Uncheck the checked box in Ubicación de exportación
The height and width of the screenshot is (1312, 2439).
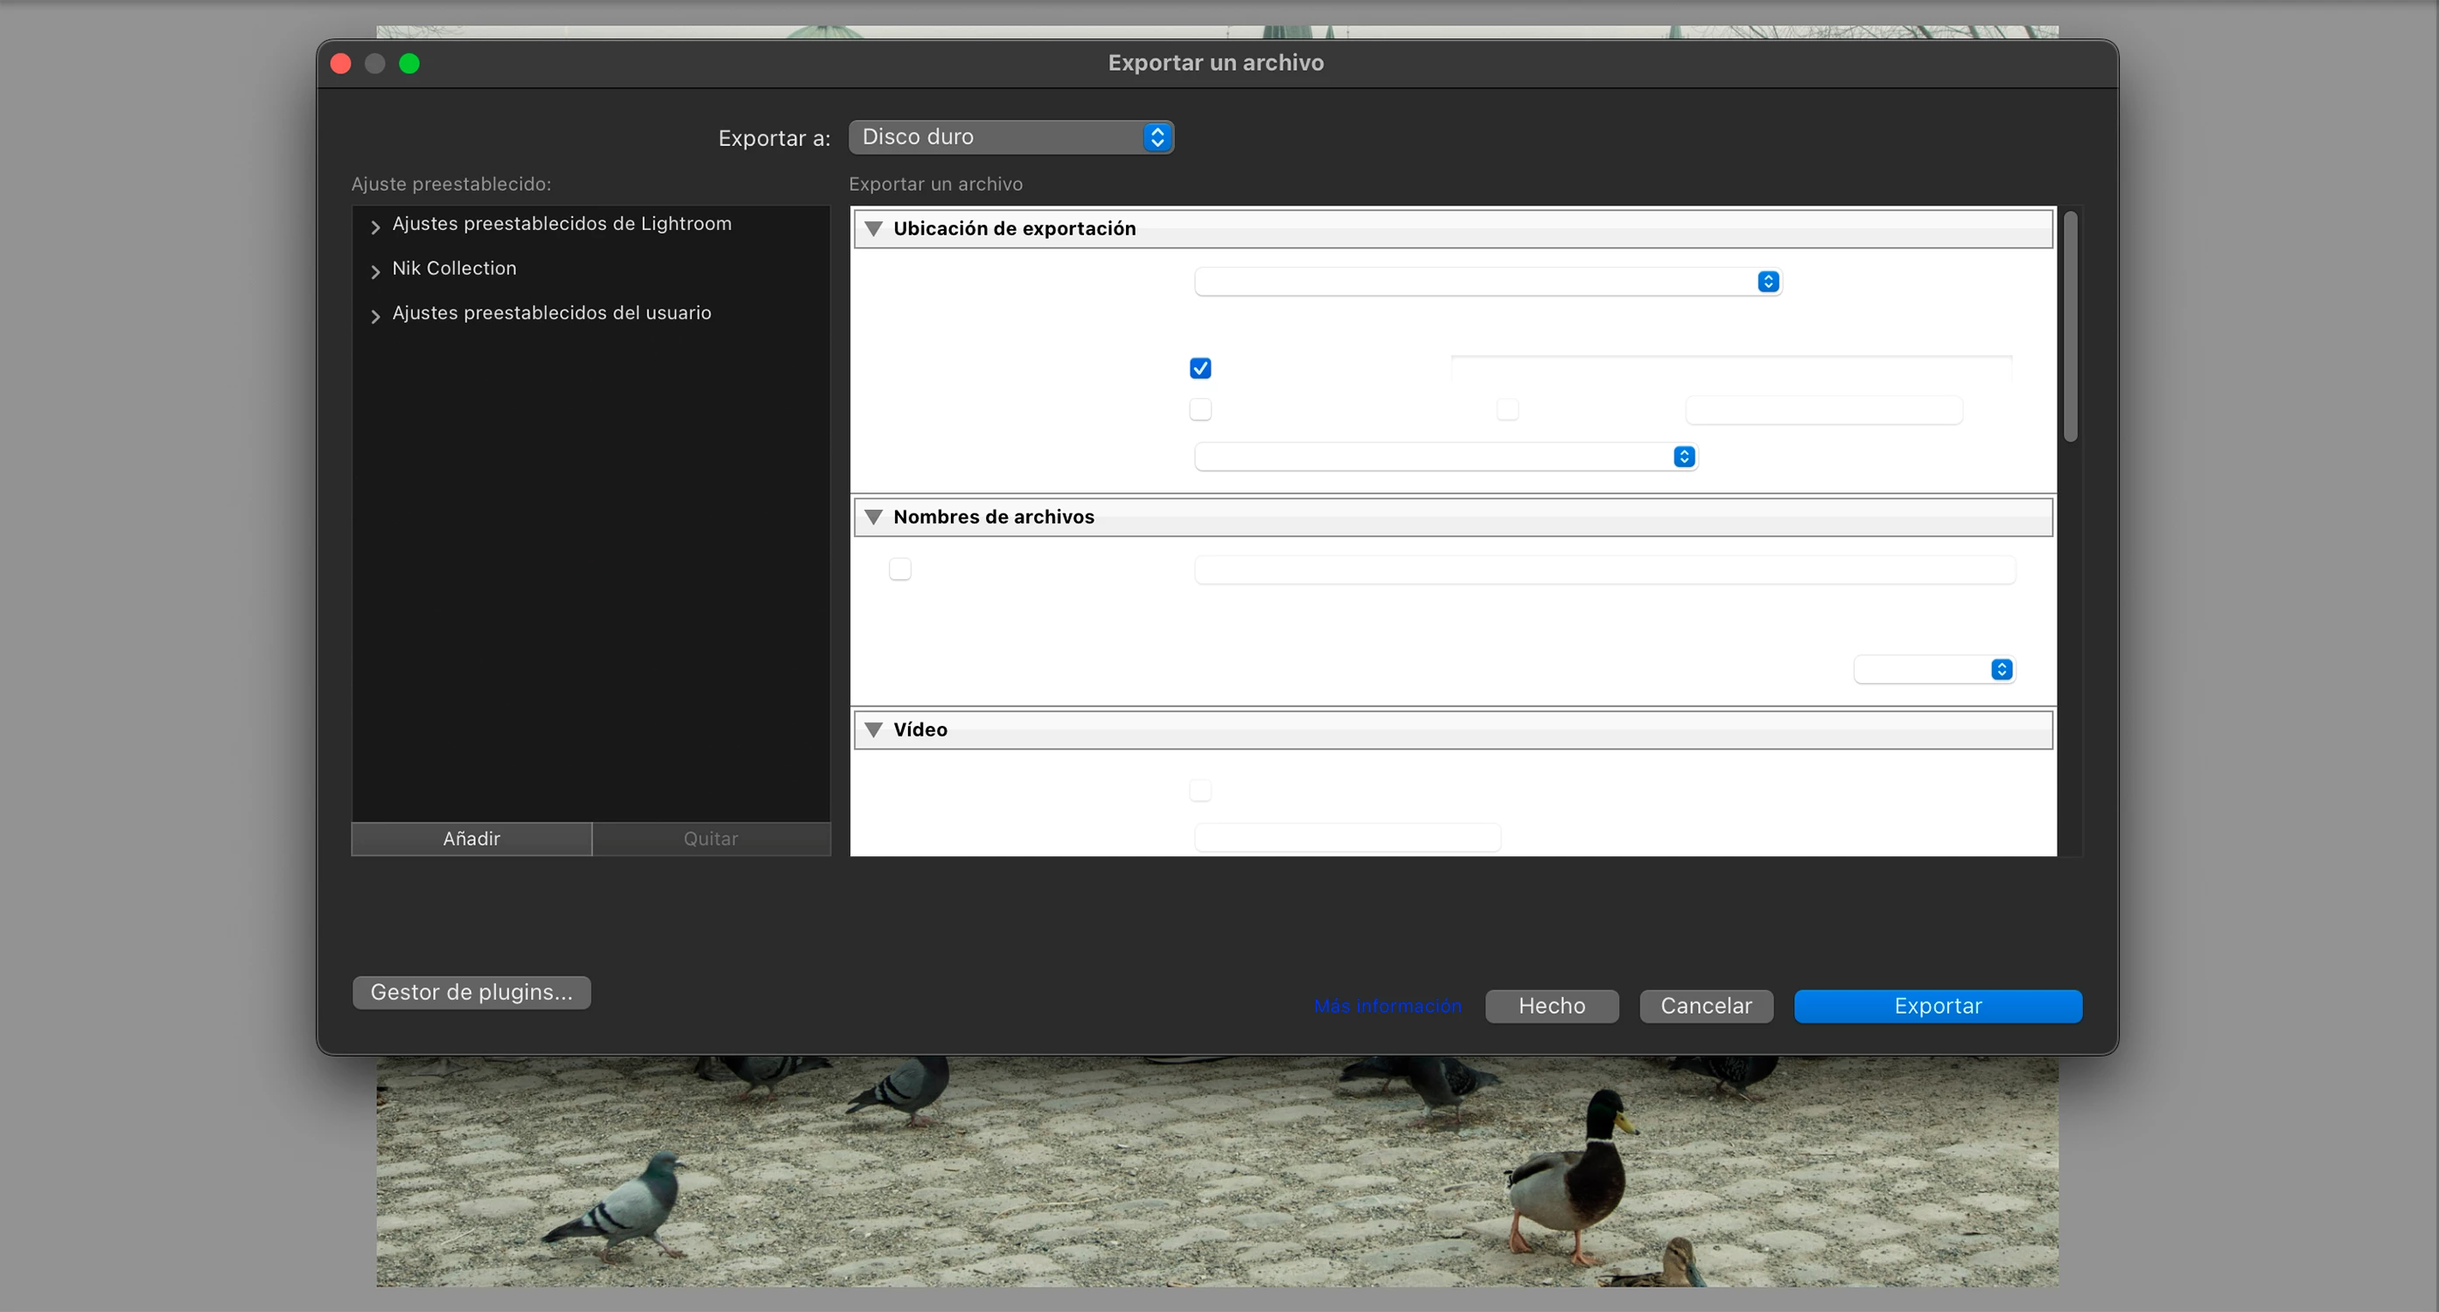pos(1199,368)
